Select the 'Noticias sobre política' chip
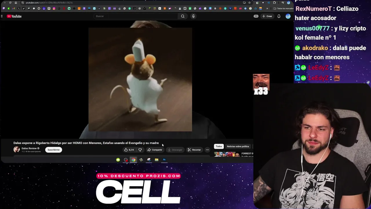The image size is (371, 209). tap(238, 146)
